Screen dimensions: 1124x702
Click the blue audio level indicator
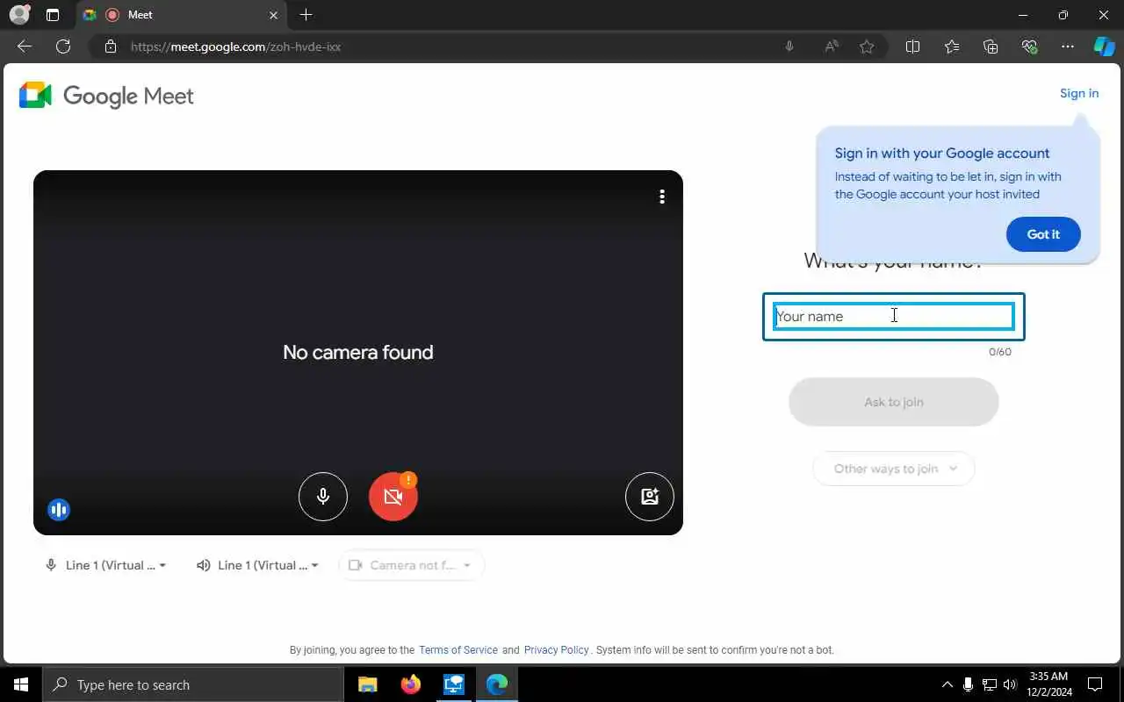point(59,510)
